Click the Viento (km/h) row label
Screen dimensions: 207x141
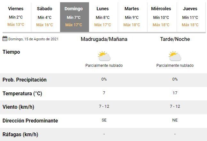point(18,107)
